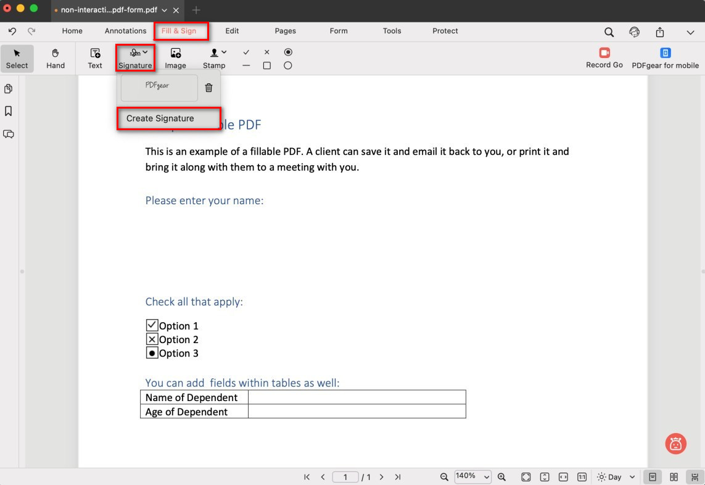Open the Protect tab
The image size is (705, 485).
445,31
